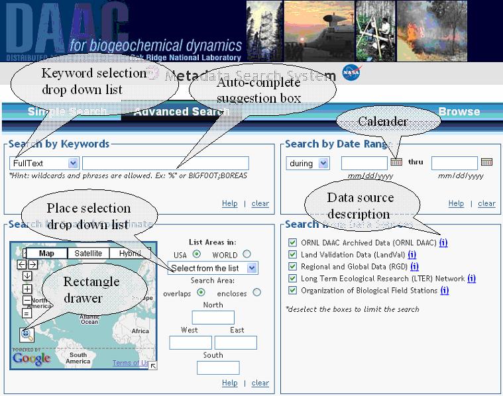The image size is (503, 396).
Task: Choose the overlaps search area option
Action: point(201,293)
